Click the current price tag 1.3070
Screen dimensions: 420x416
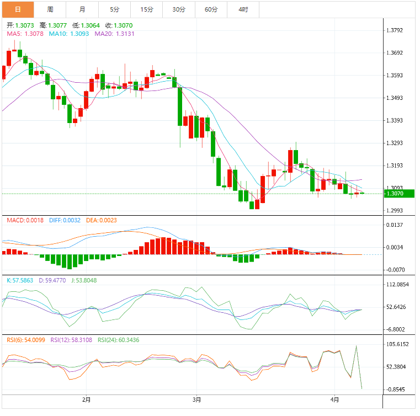click(x=399, y=194)
